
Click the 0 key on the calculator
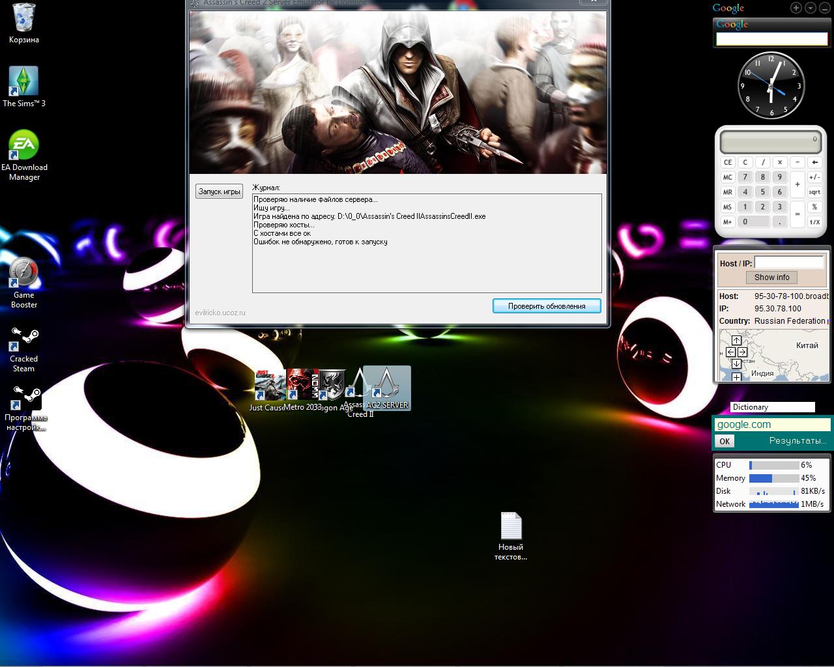[x=754, y=221]
